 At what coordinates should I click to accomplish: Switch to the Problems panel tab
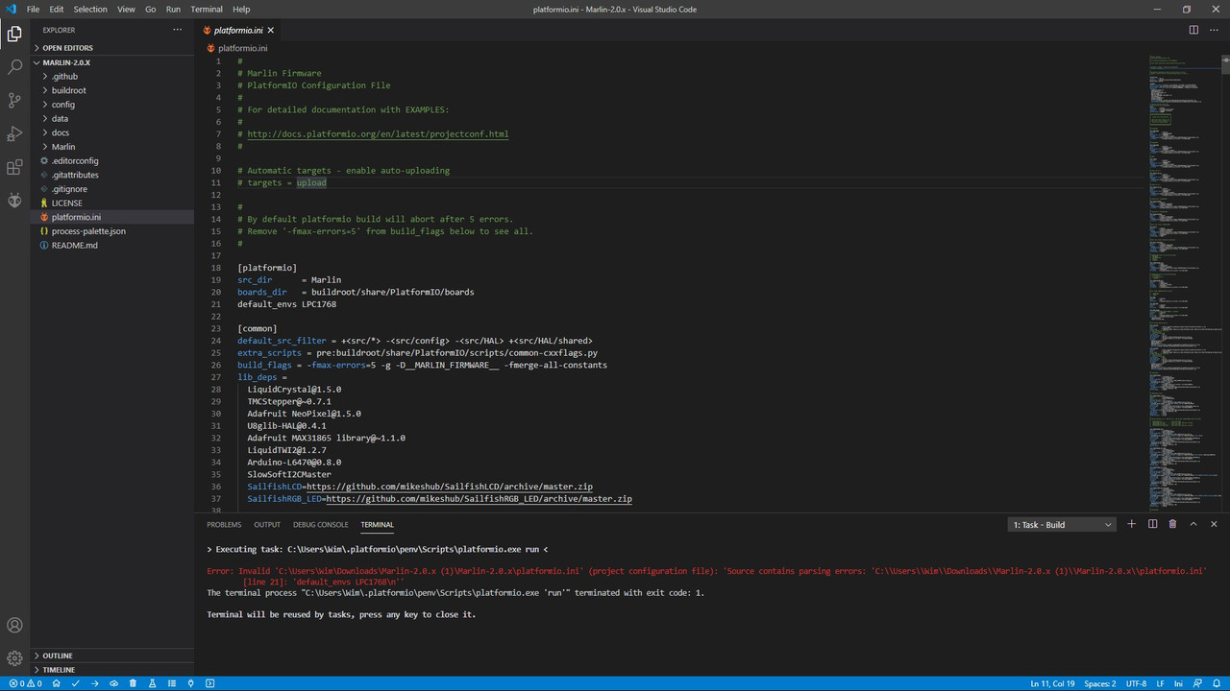pyautogui.click(x=224, y=525)
